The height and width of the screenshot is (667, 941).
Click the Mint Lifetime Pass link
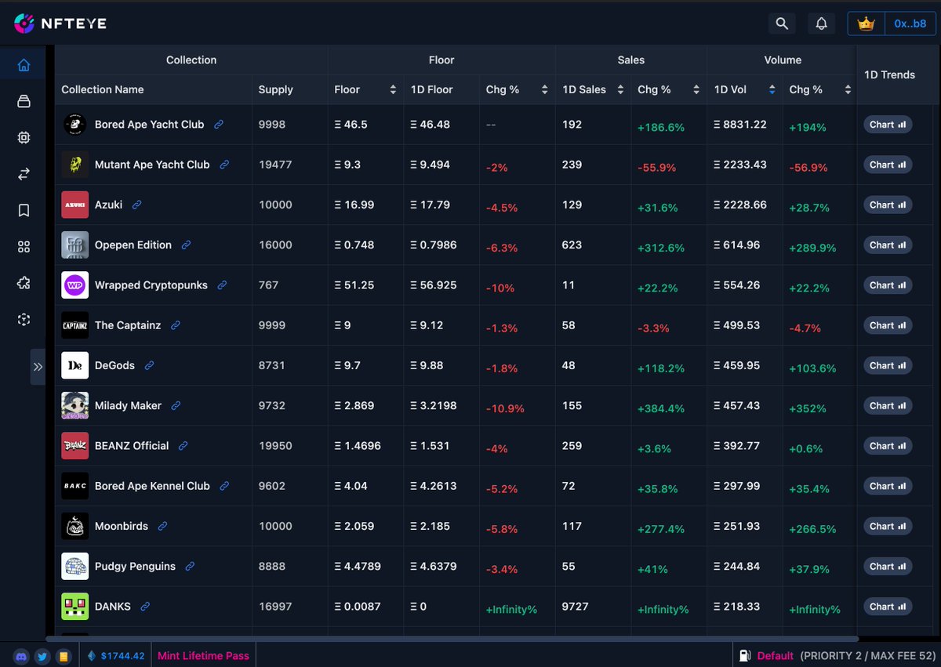coord(203,656)
